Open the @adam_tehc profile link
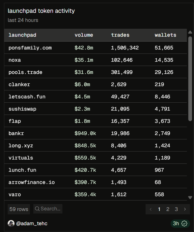The image size is (194, 232). coord(32,223)
